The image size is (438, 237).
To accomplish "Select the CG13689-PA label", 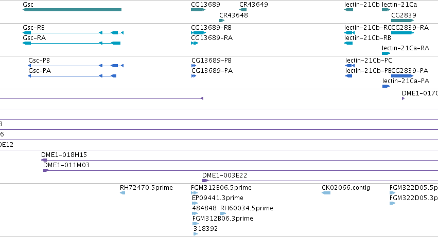I will pos(212,71).
